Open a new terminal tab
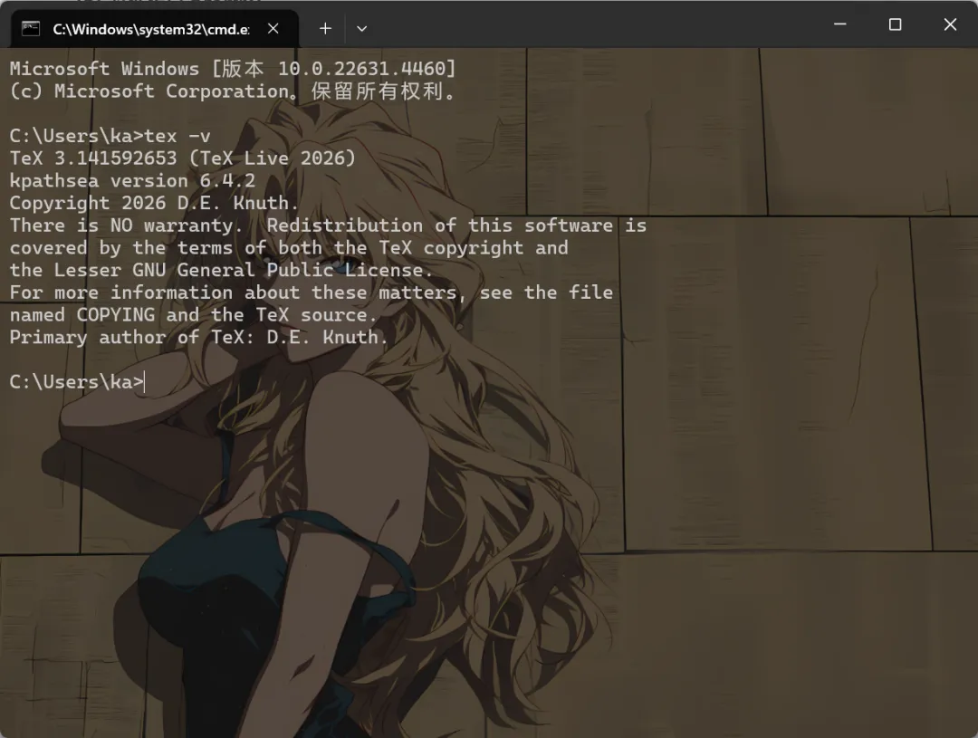 [x=325, y=29]
